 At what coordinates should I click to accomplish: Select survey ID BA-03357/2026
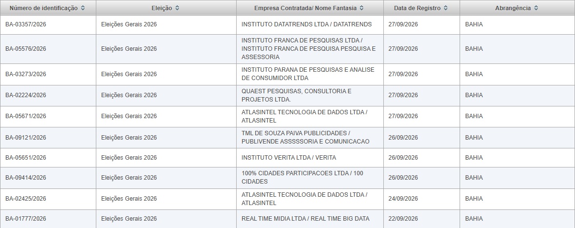(25, 24)
